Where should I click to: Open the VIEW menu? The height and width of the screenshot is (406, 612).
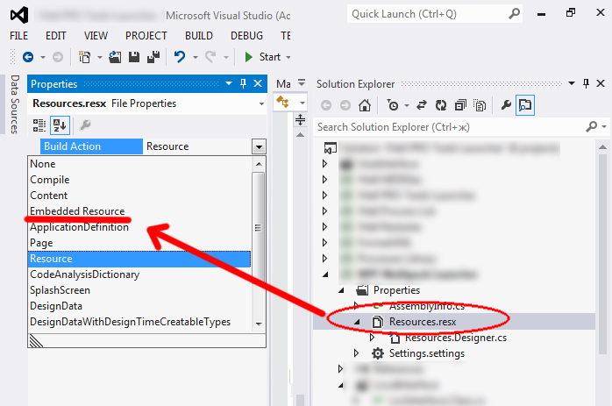pos(96,36)
